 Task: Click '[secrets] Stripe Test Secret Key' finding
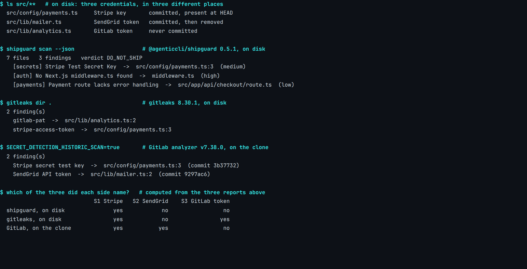[x=65, y=67]
